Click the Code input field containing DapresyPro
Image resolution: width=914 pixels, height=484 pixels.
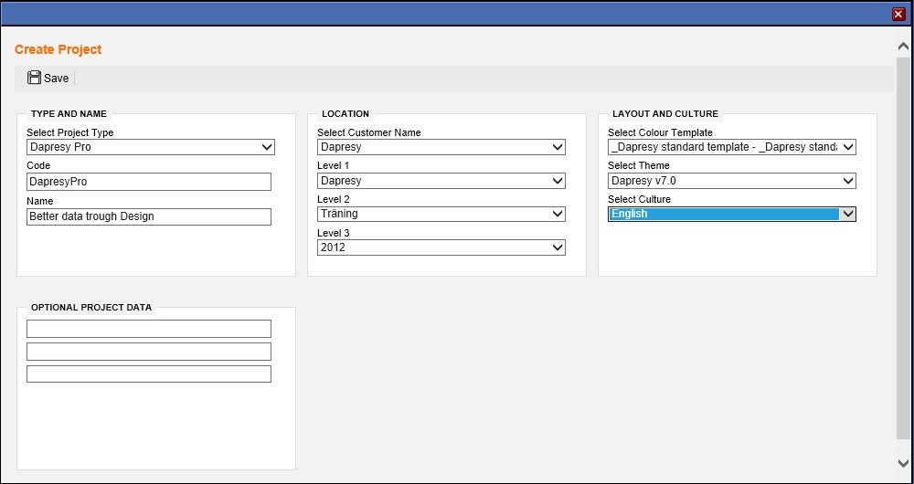click(149, 182)
